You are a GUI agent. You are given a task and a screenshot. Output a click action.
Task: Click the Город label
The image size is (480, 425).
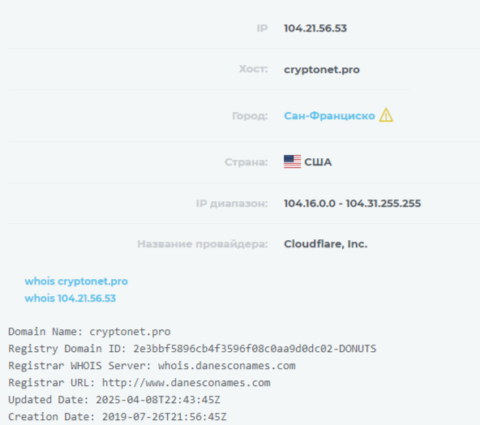pyautogui.click(x=250, y=116)
